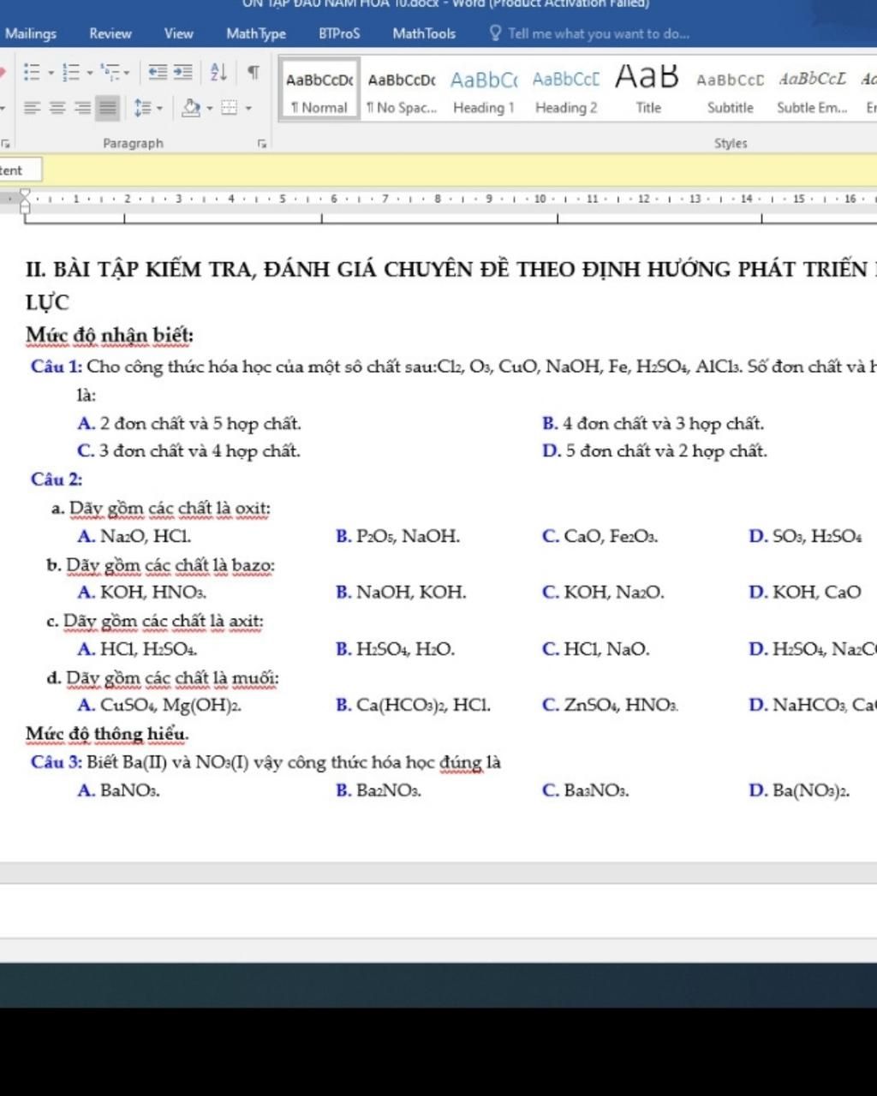Sort text A to Z
This screenshot has width=877, height=1096.
218,73
